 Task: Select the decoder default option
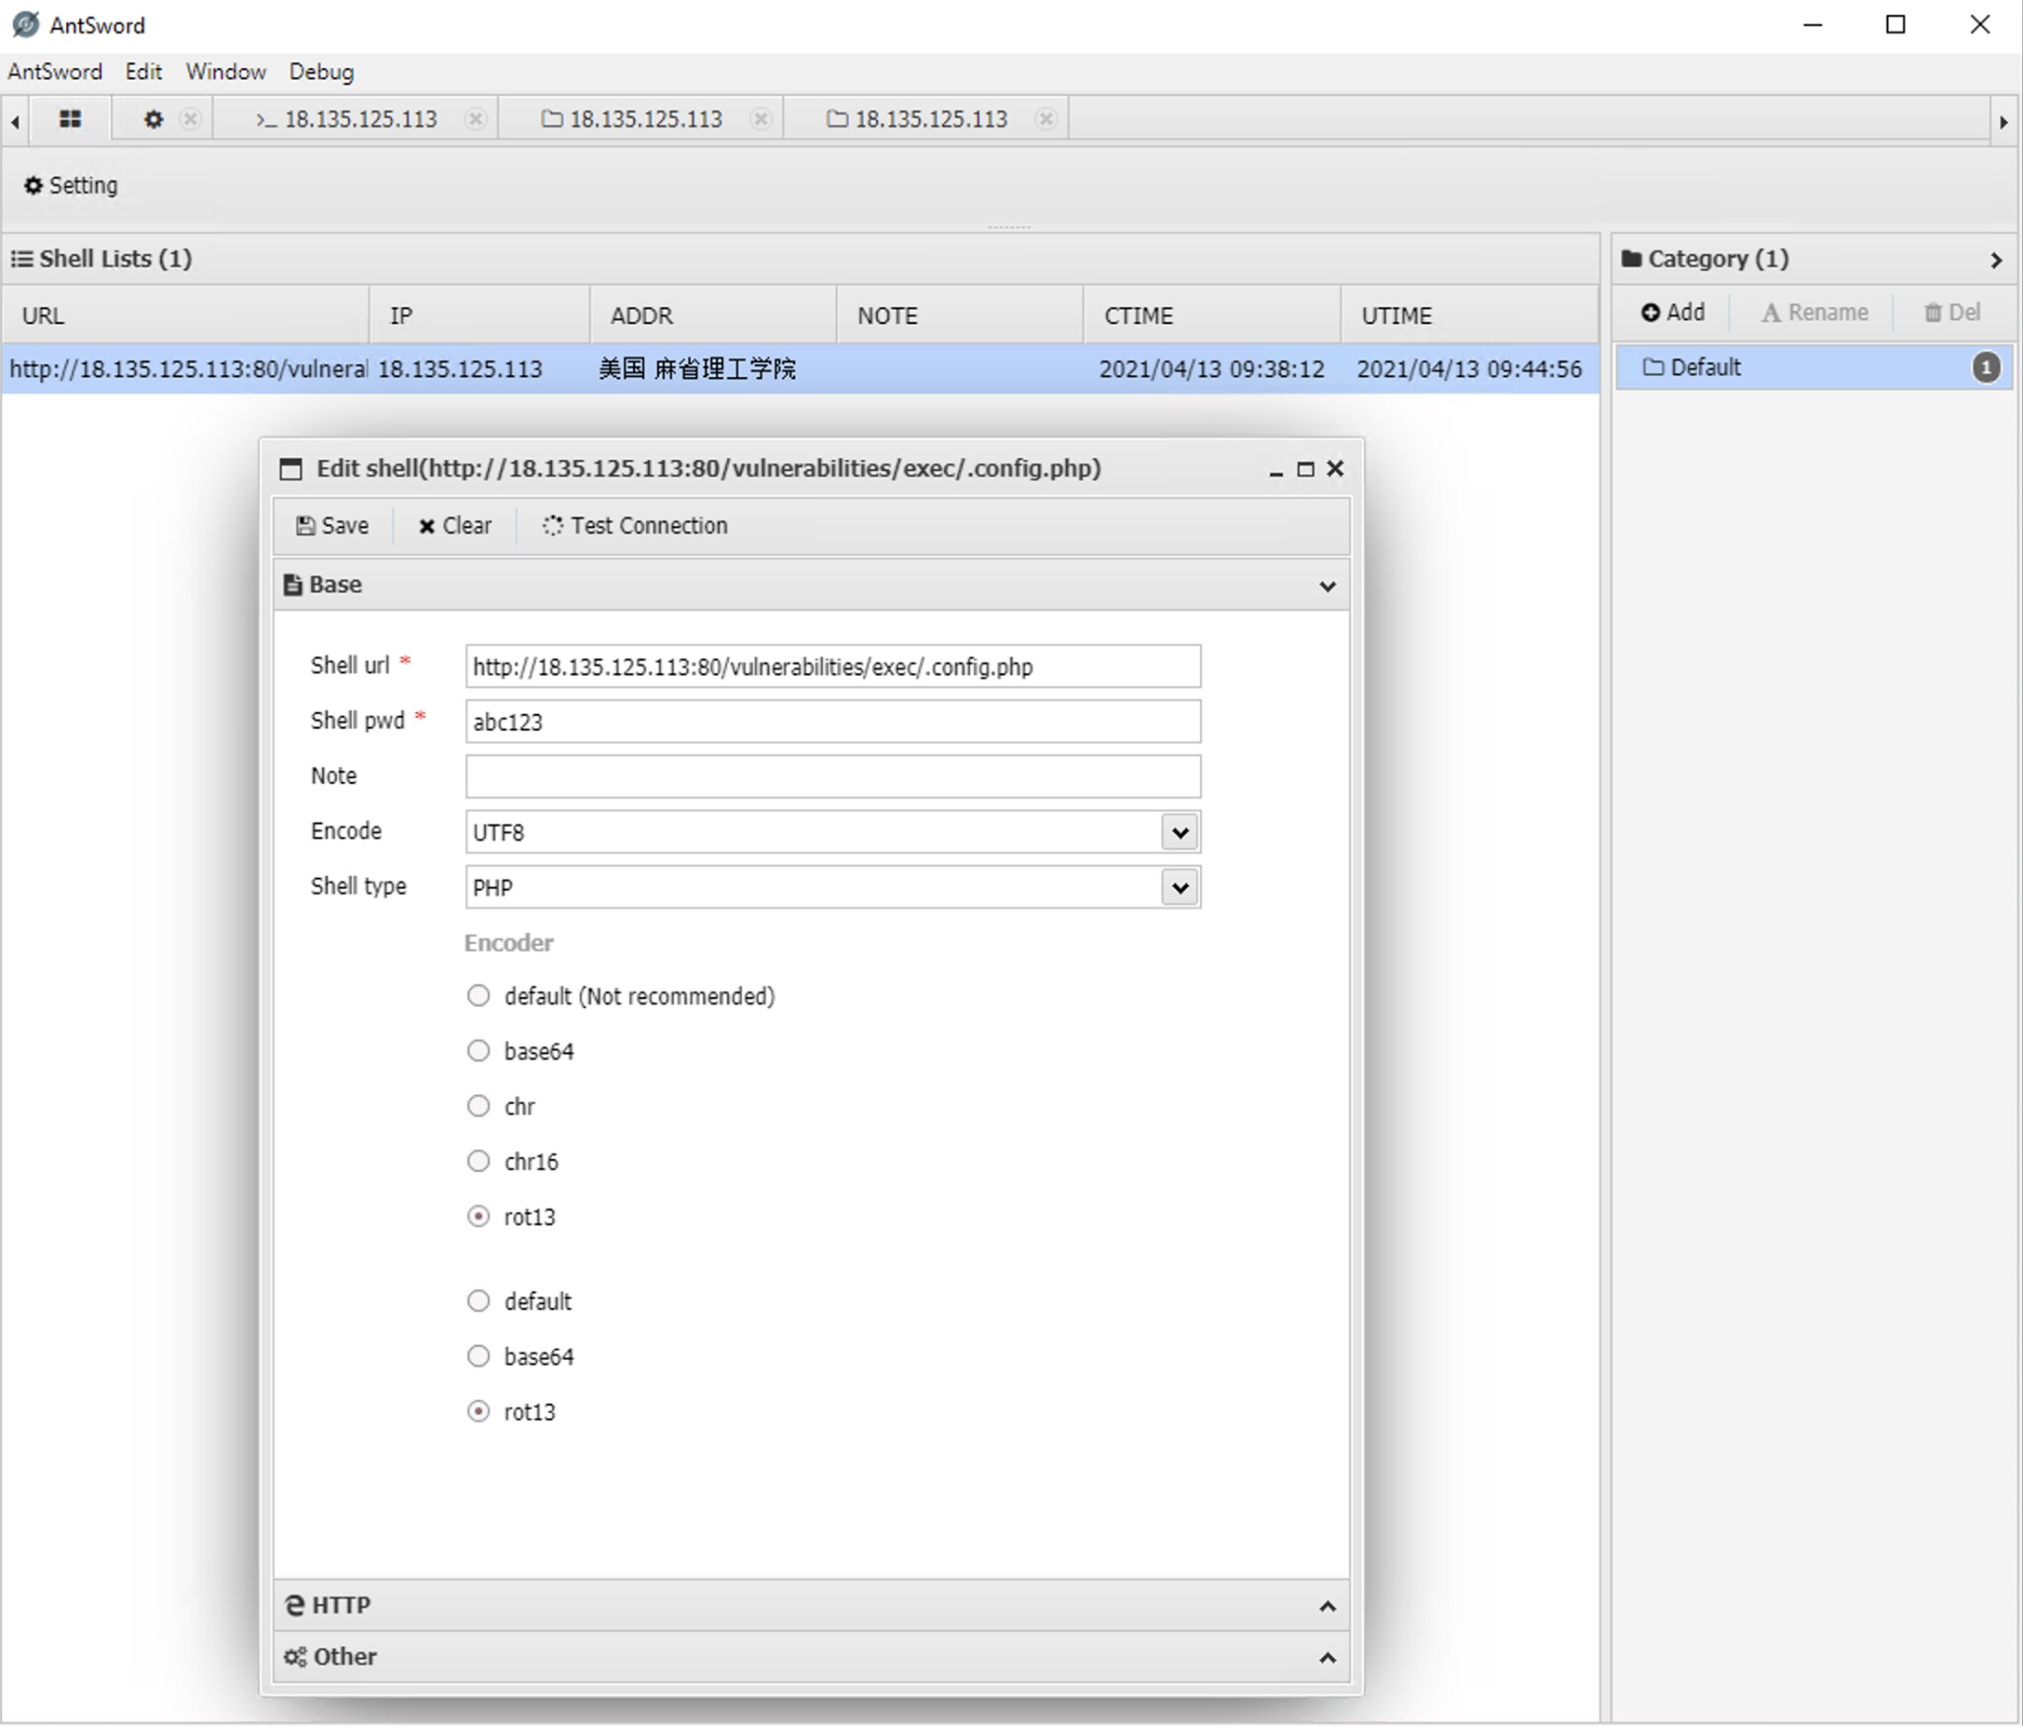click(x=478, y=1301)
